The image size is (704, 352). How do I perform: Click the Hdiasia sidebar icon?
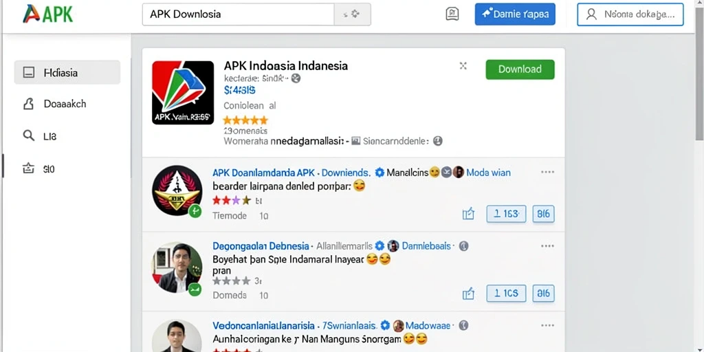point(29,72)
